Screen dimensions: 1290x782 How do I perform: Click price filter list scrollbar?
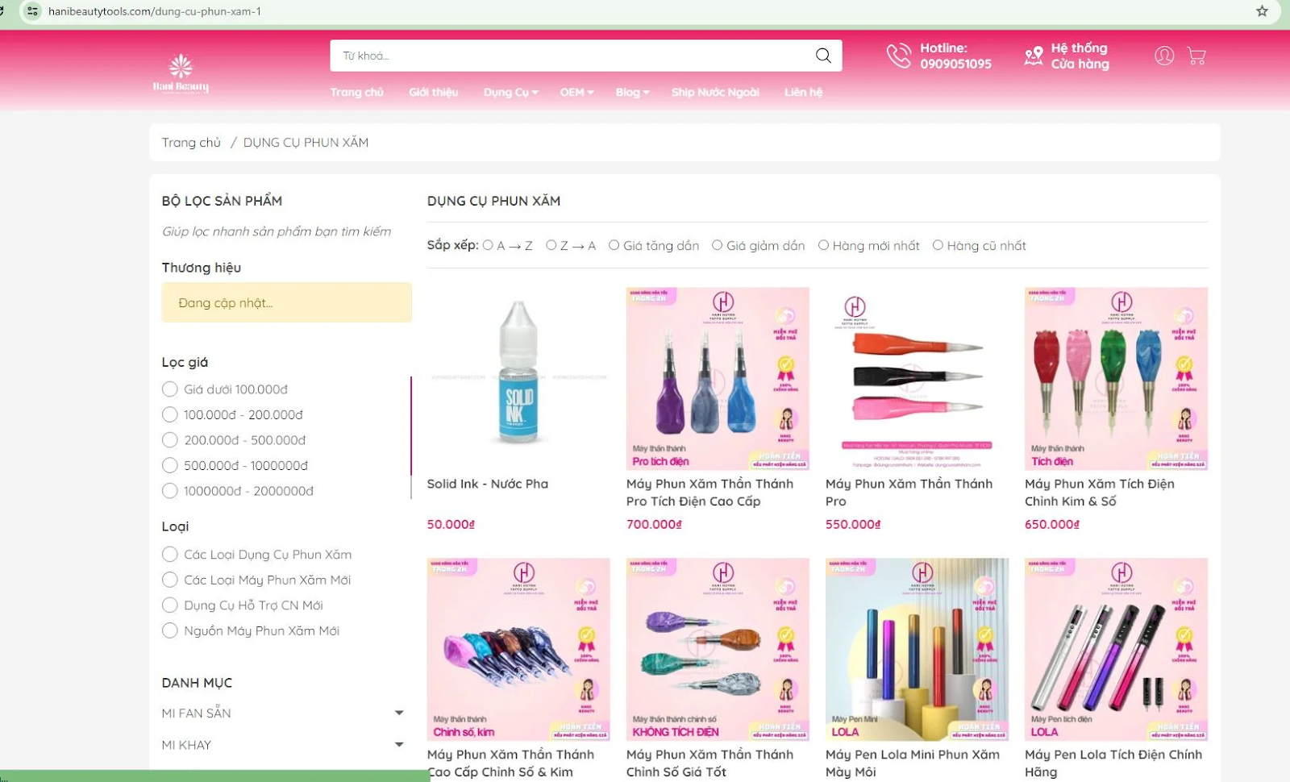tap(411, 426)
